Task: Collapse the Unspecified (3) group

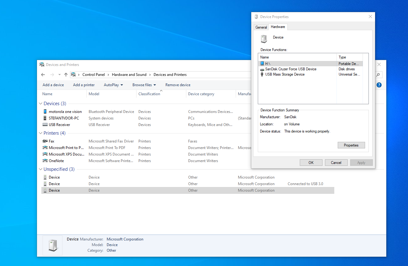Action: [40, 169]
